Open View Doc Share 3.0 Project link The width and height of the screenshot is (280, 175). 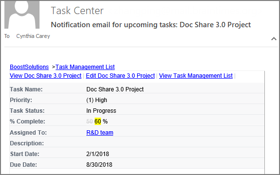45,76
